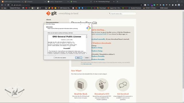Open the Standard Chartered bookmark

tap(135, 8)
